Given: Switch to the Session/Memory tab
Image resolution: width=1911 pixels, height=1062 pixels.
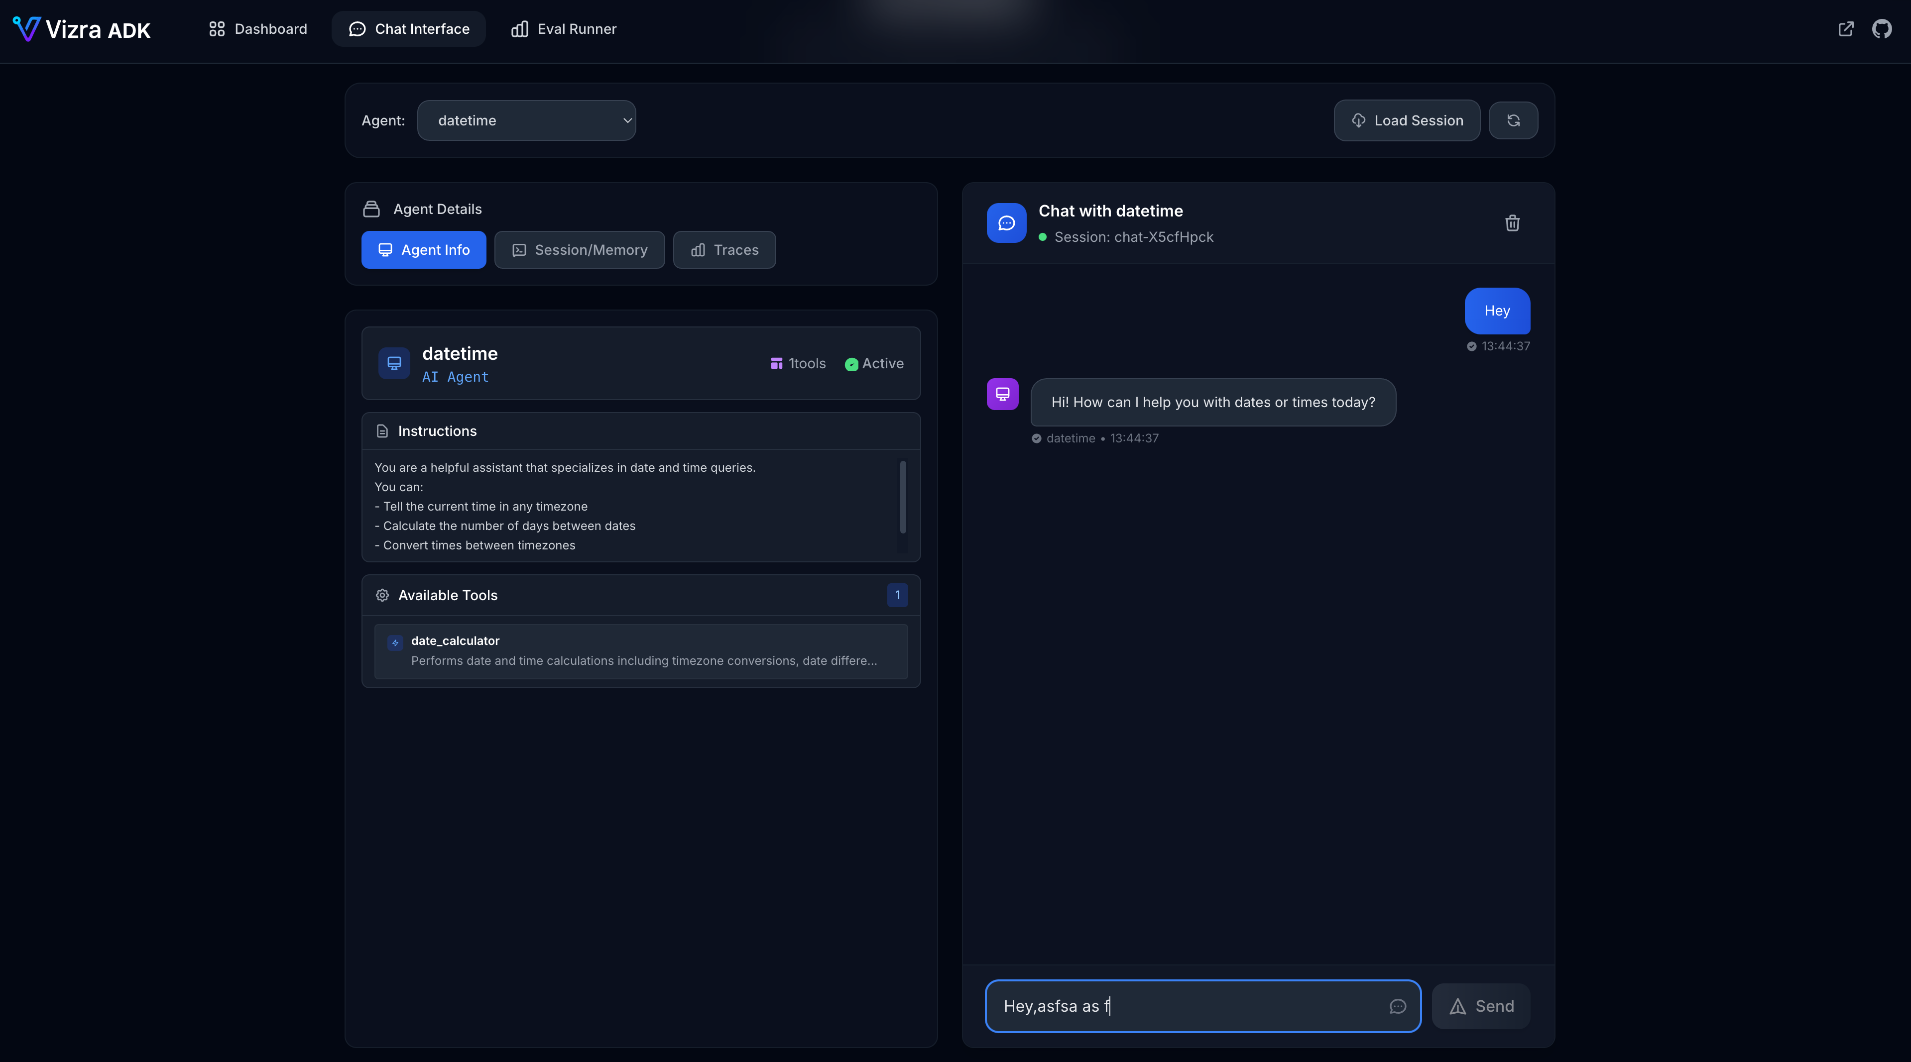Looking at the screenshot, I should click(580, 250).
